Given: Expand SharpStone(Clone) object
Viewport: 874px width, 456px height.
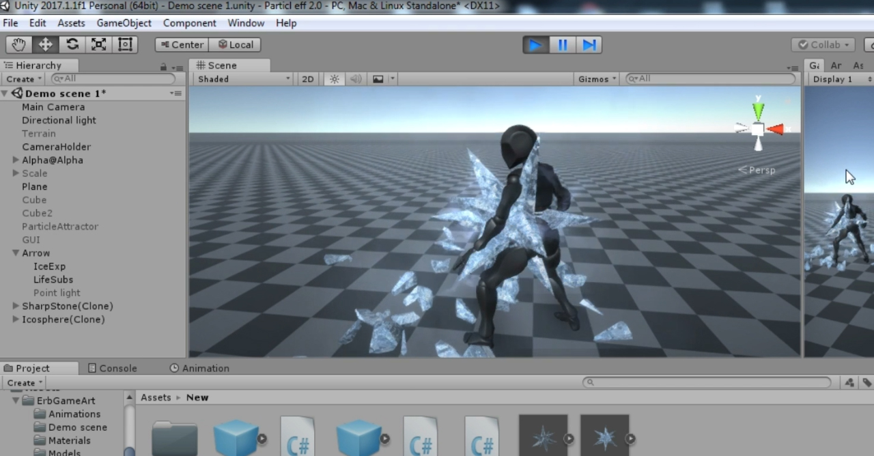Looking at the screenshot, I should pos(16,306).
